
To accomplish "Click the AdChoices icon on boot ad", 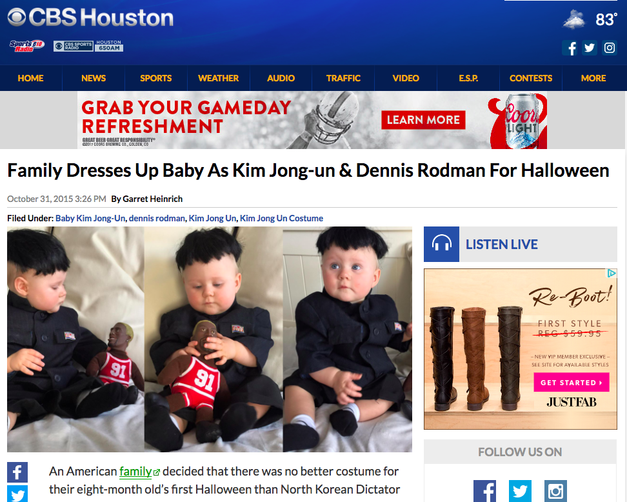I will pos(612,273).
